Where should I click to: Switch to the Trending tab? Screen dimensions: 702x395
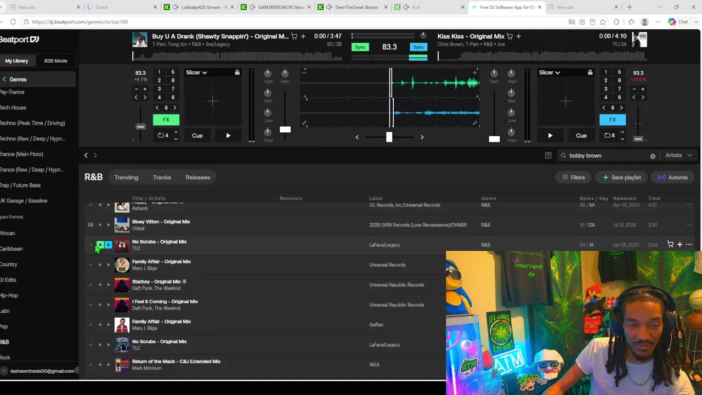pyautogui.click(x=126, y=177)
